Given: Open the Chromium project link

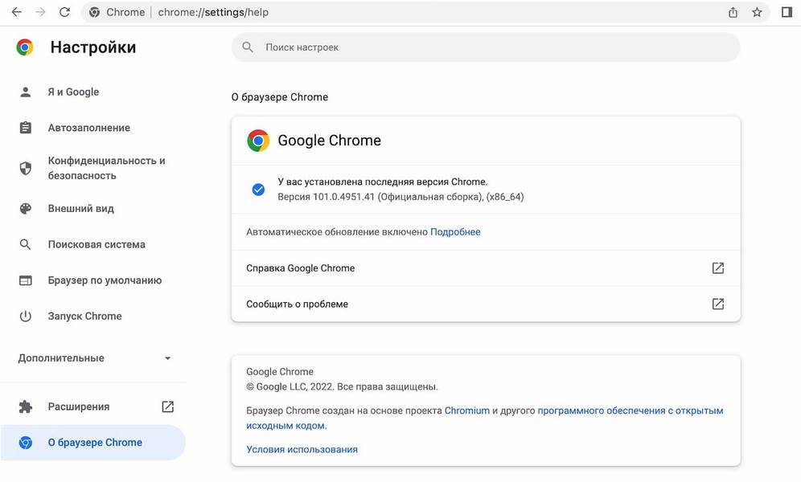Looking at the screenshot, I should tap(466, 411).
